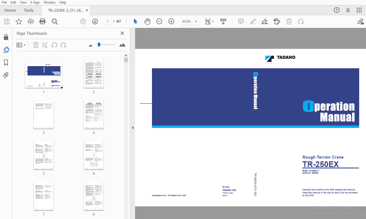Select page 6 thumbnail
Viewport: 366px width, 219px height.
(x=94, y=156)
